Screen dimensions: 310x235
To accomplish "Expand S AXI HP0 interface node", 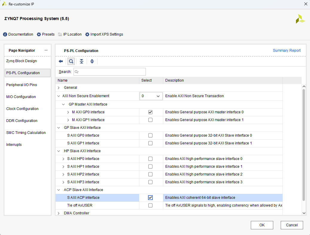I will [63, 159].
